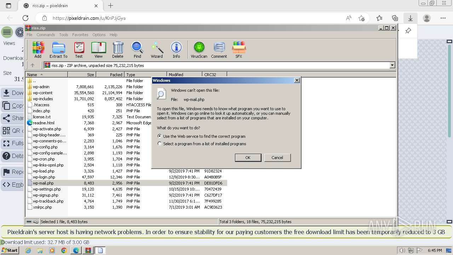
Task: Run VirusScan on the archive
Action: (199, 50)
